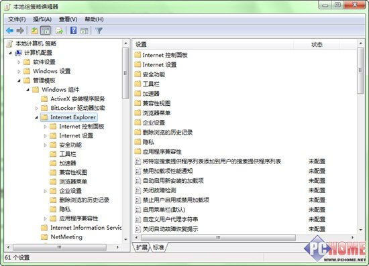Viewport: 369px width, 266px height.
Task: Open the 操作(A) menu
Action: pos(42,19)
